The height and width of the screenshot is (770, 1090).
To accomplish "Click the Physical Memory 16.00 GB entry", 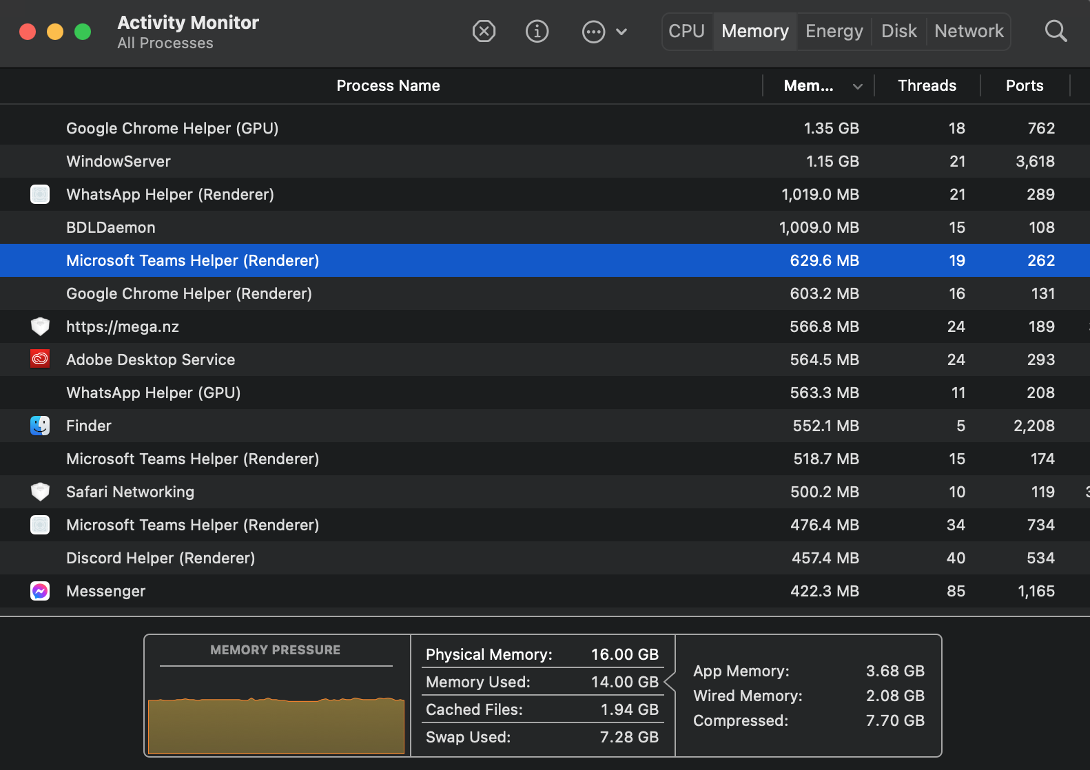I will coord(542,654).
